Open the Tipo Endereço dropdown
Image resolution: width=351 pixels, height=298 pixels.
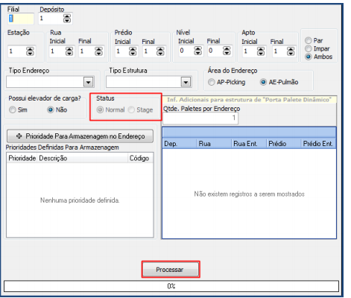89,82
